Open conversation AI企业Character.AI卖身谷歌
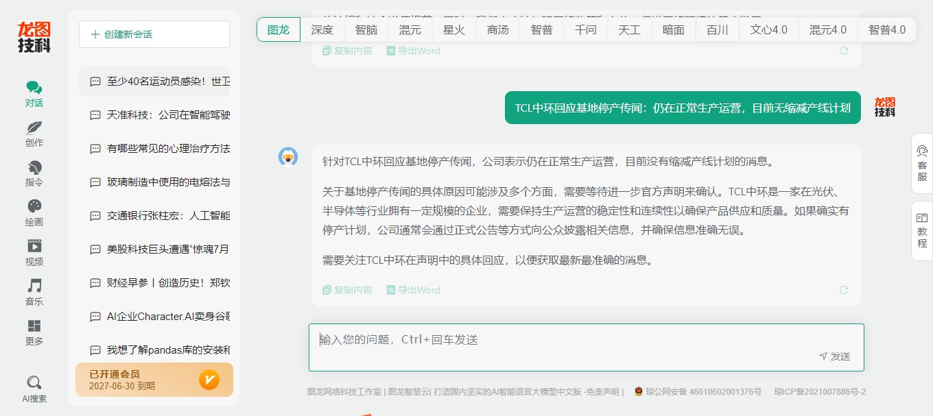The image size is (933, 416). (x=154, y=317)
